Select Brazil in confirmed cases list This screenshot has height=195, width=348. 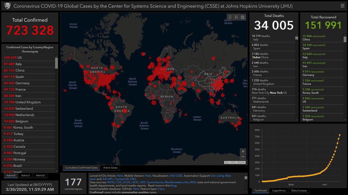pos(28,166)
